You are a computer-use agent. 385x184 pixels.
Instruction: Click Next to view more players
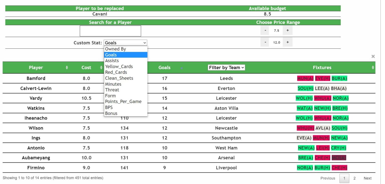tap(367, 178)
